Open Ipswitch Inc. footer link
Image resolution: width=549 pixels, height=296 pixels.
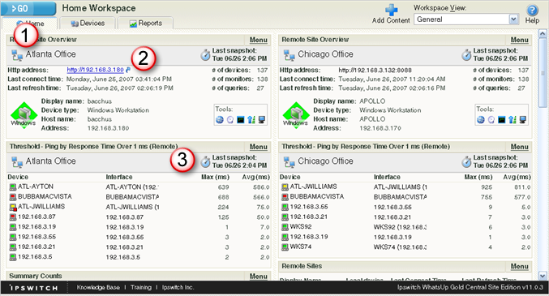point(178,287)
